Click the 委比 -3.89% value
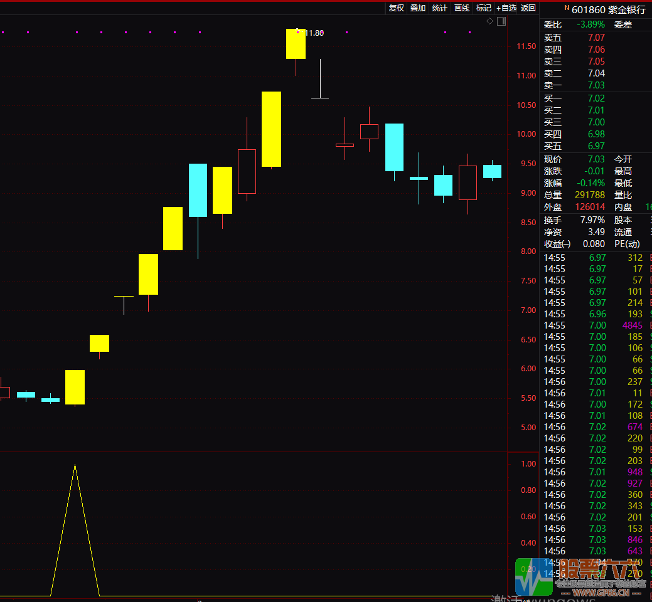 [591, 25]
